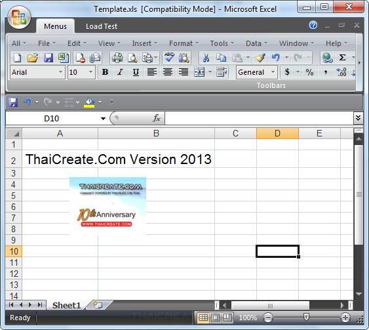Open the Data menu
The width and height of the screenshot is (369, 330).
(256, 43)
